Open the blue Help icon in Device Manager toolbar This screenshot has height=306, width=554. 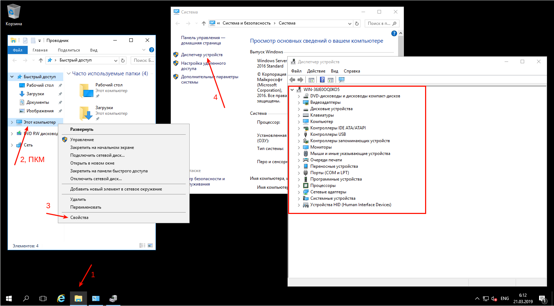tap(322, 80)
